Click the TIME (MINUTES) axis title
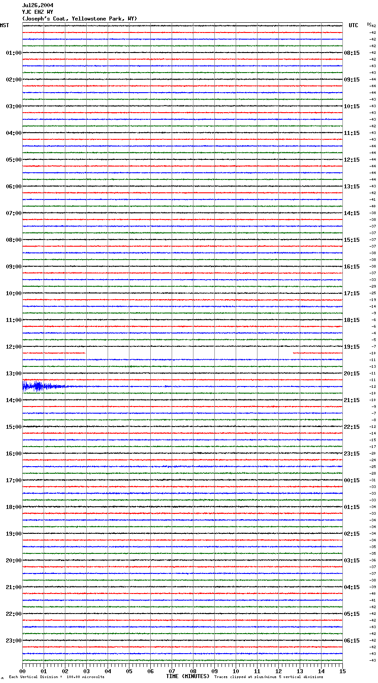 coord(188,676)
